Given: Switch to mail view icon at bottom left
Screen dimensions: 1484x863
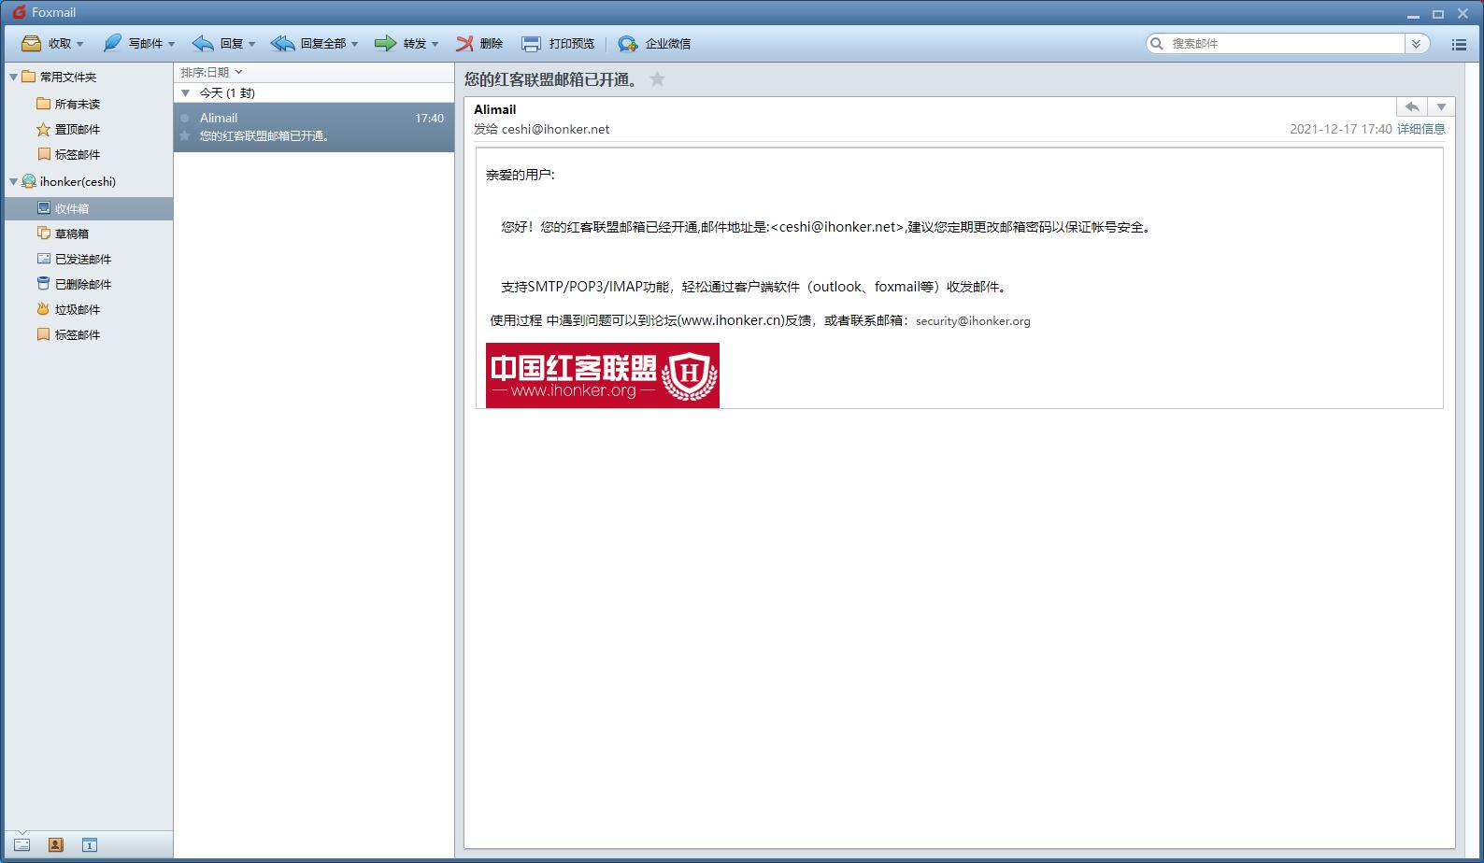Looking at the screenshot, I should (x=22, y=845).
